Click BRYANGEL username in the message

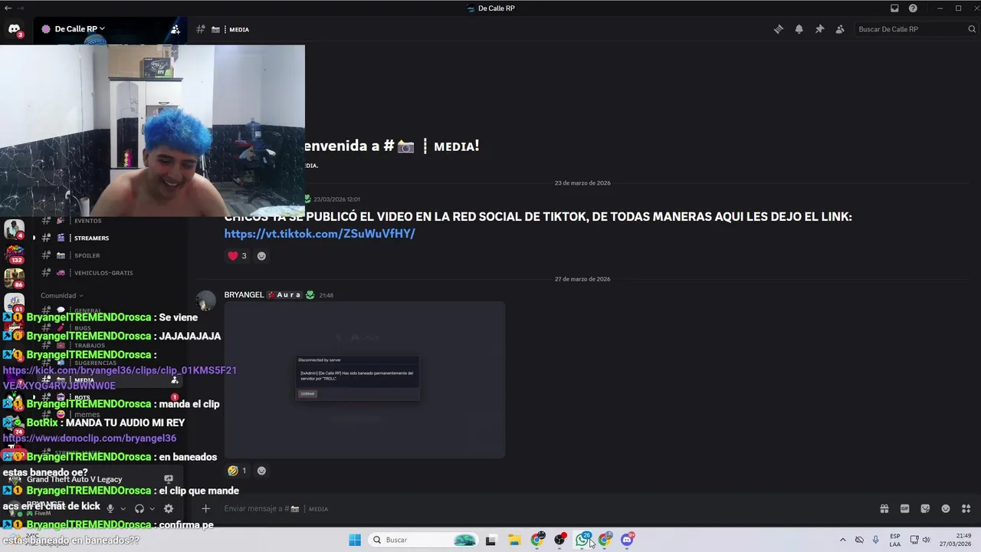[244, 295]
